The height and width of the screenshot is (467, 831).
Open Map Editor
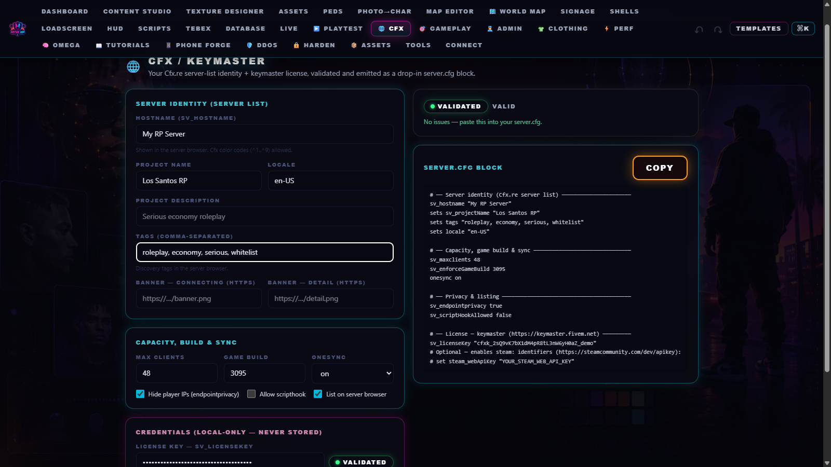[450, 11]
